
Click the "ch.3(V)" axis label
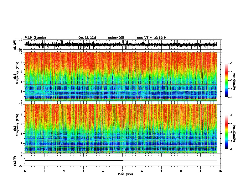pos(15,161)
